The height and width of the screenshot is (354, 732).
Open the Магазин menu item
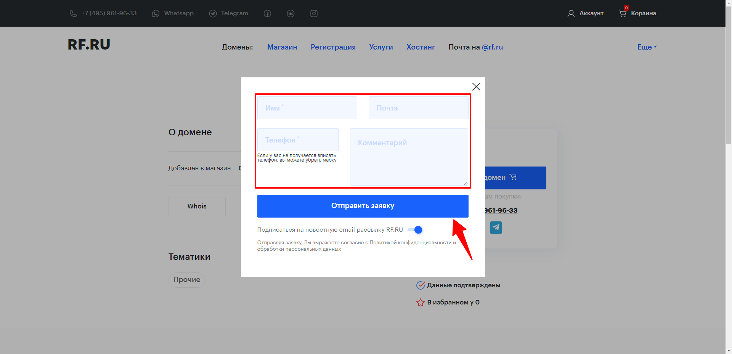click(x=282, y=47)
